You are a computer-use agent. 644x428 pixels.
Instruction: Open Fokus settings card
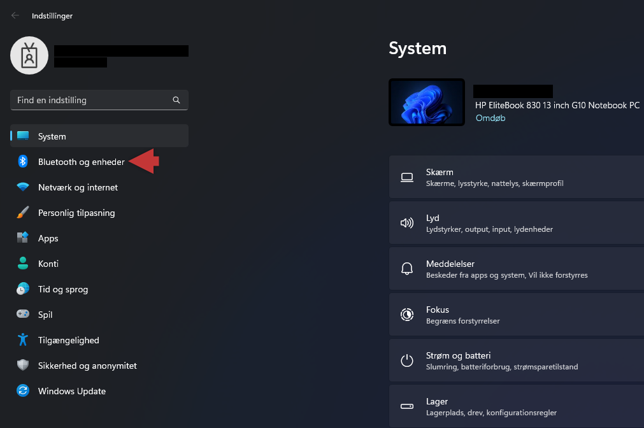click(x=516, y=315)
